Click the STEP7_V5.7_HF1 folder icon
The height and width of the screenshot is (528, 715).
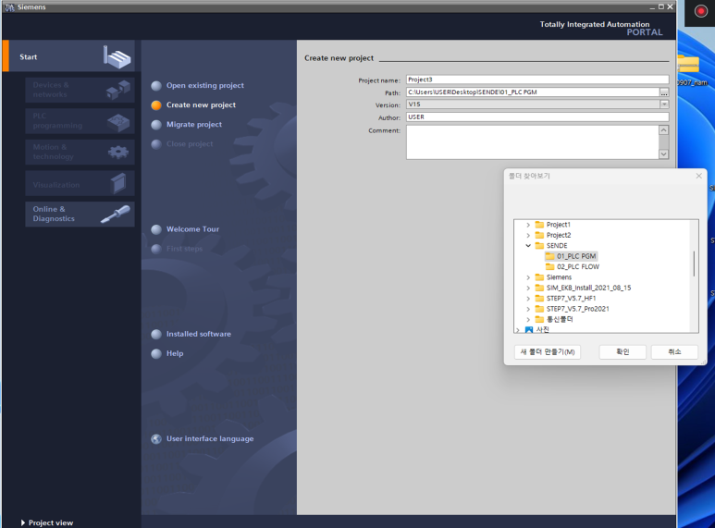pyautogui.click(x=539, y=298)
